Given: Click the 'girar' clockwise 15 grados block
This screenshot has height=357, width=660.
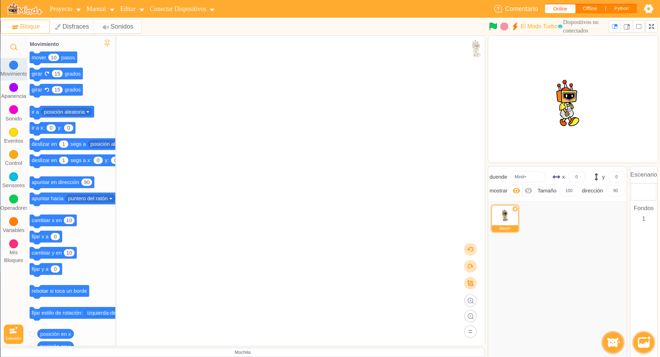Looking at the screenshot, I should coord(56,74).
